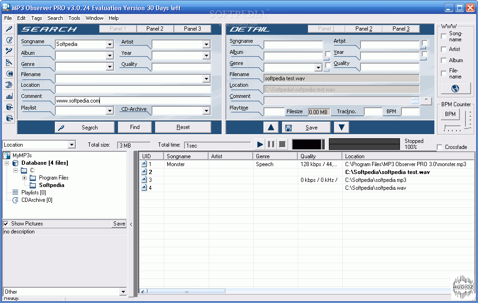This screenshot has width=478, height=303.
Task: Start playback with the Play button
Action: [260, 144]
